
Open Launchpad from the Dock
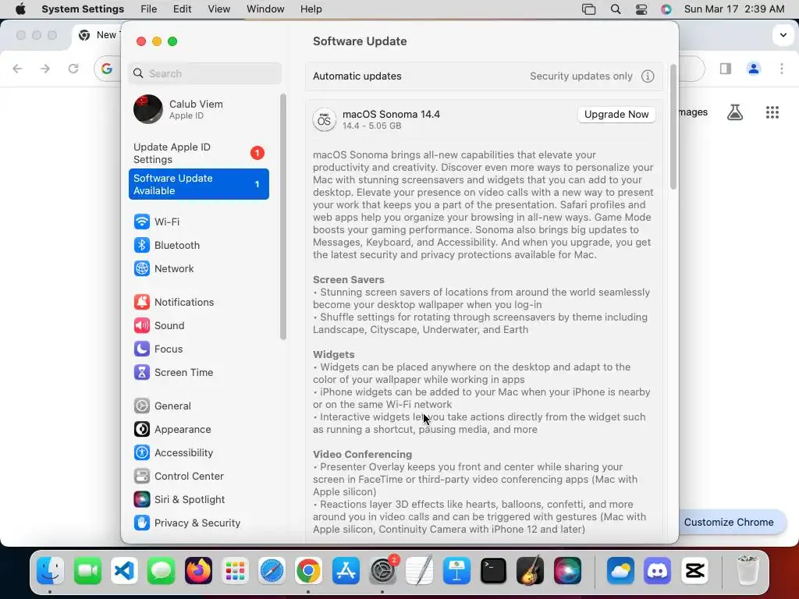235,570
